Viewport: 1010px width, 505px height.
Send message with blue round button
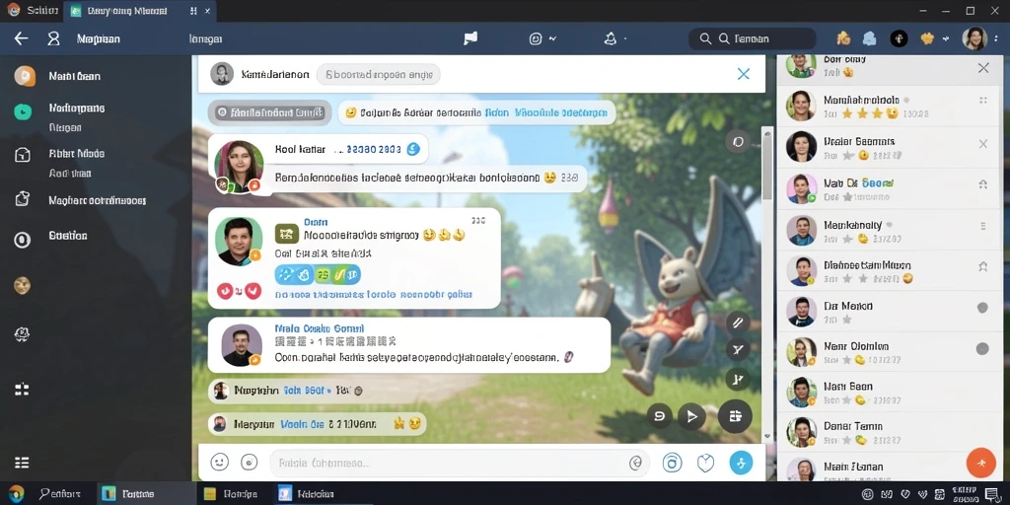741,463
